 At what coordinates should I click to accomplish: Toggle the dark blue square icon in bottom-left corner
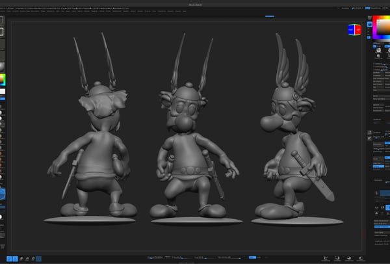click(39, 259)
